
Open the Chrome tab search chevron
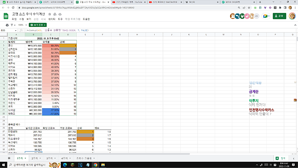pyautogui.click(x=273, y=2)
